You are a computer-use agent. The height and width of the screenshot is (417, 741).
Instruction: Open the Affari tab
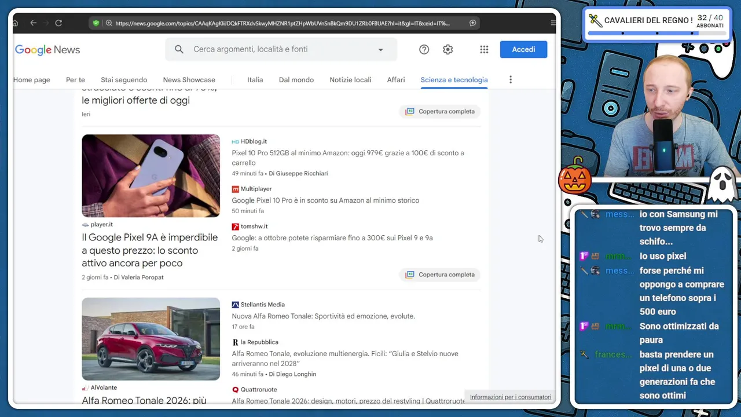click(396, 80)
